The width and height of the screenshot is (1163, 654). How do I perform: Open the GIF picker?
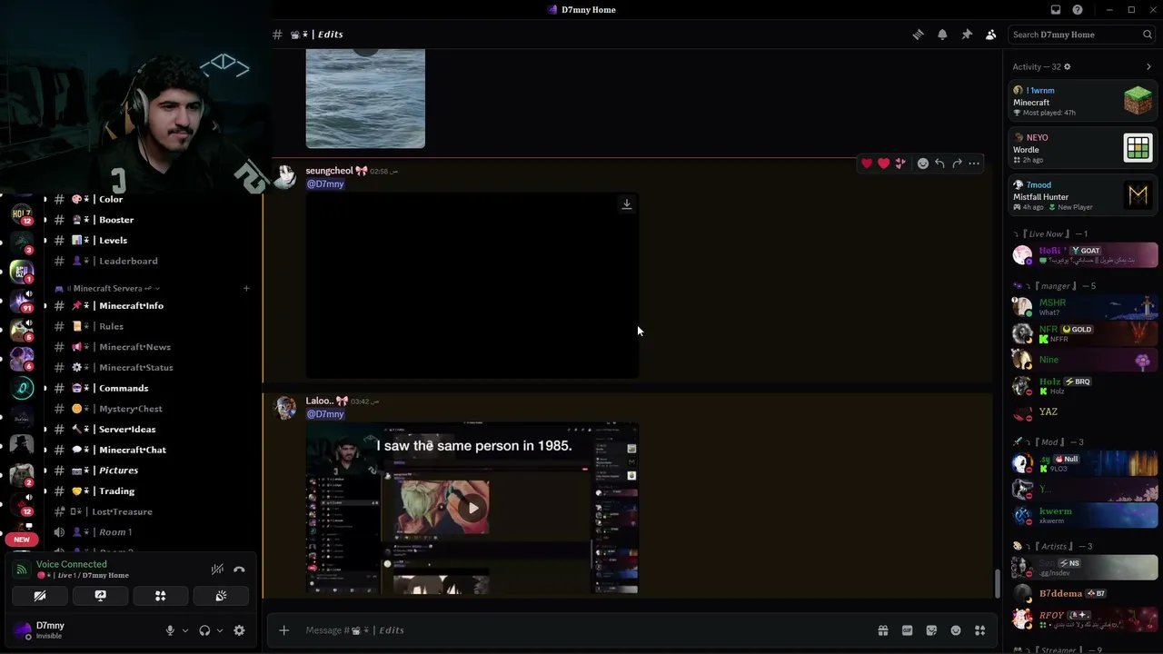[907, 630]
